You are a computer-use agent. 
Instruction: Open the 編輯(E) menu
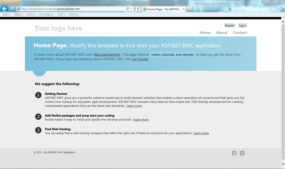tap(19, 14)
